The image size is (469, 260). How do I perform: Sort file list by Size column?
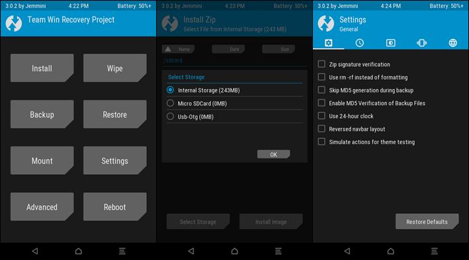click(x=278, y=49)
